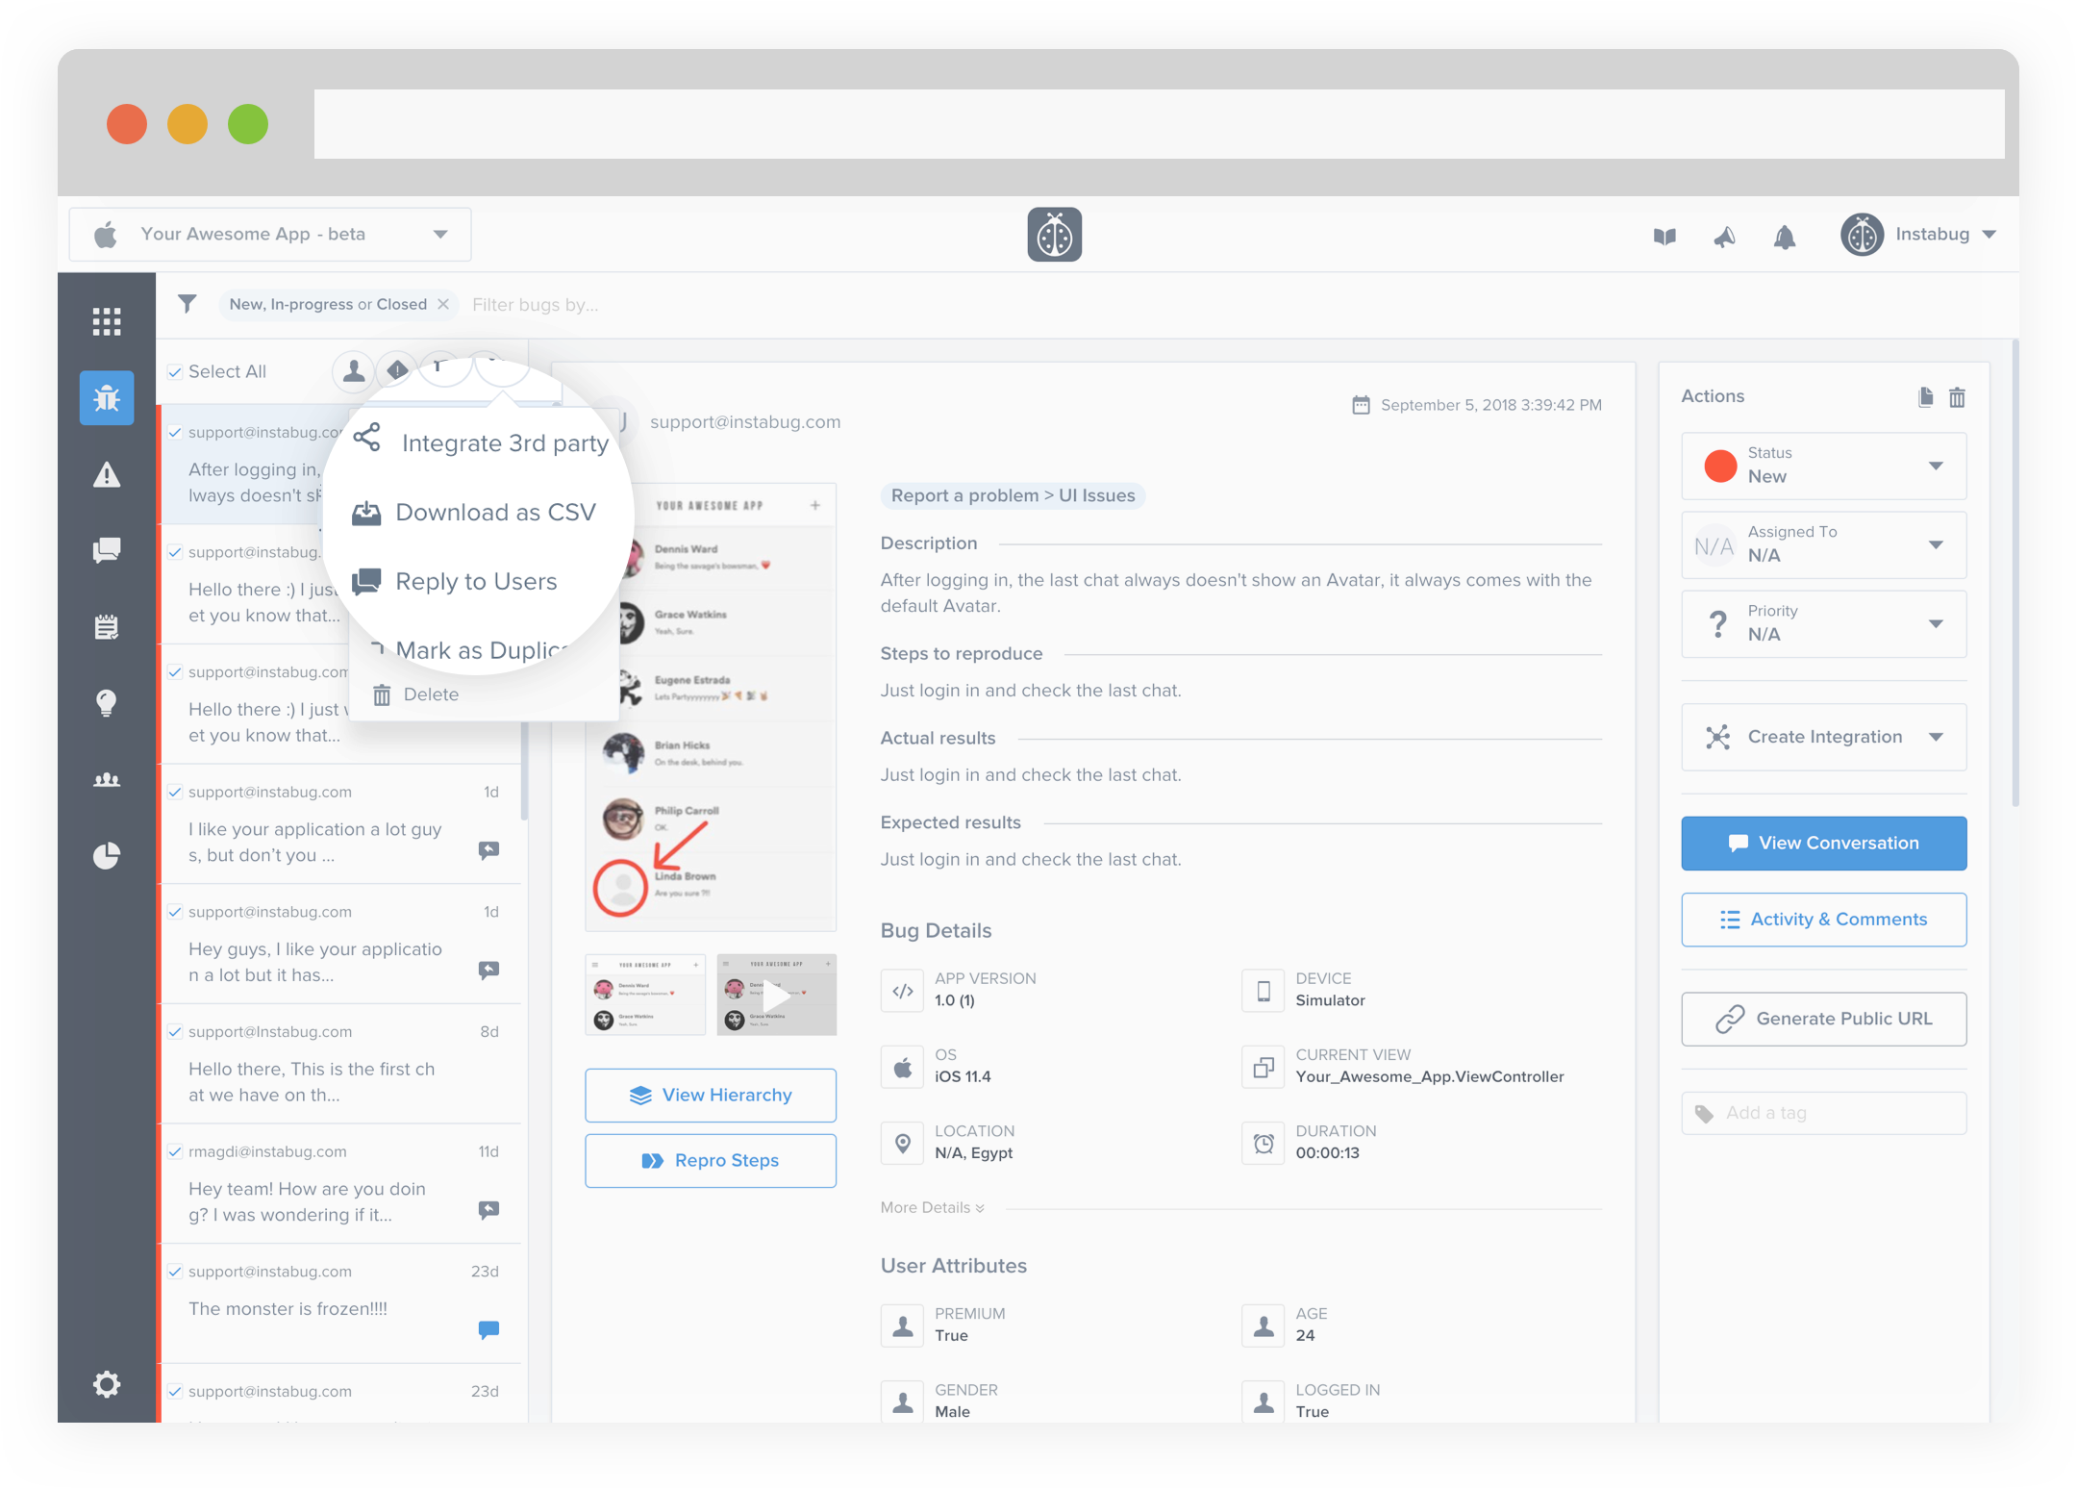Click the trash icon in Actions panel
The image size is (2077, 1489).
coord(1957,397)
